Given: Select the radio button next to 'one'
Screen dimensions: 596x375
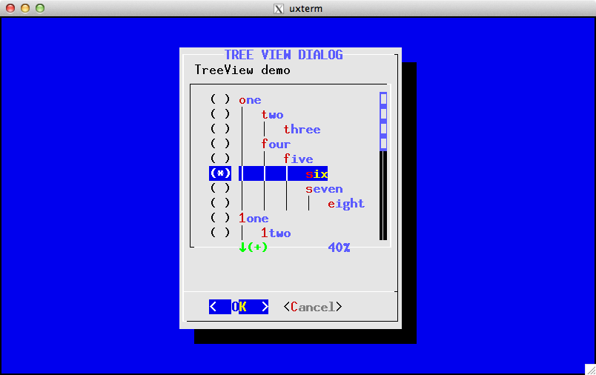Looking at the screenshot, I should pyautogui.click(x=220, y=100).
